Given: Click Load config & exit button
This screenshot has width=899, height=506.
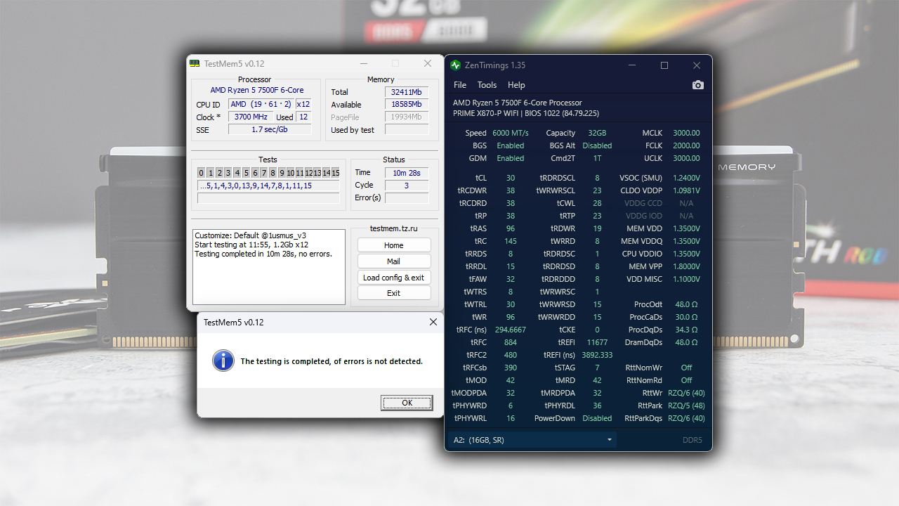Looking at the screenshot, I should pyautogui.click(x=394, y=278).
